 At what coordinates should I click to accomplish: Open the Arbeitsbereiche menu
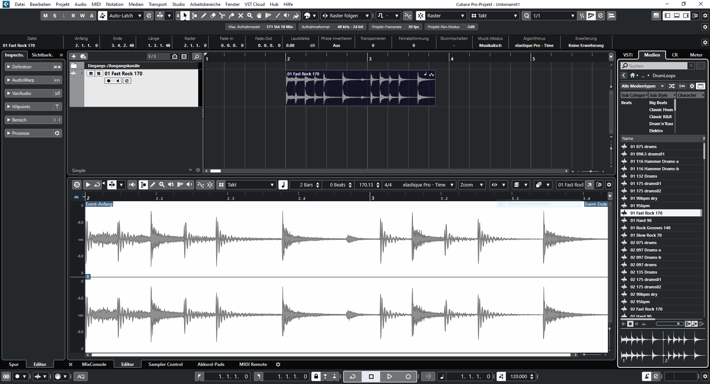pyautogui.click(x=205, y=4)
